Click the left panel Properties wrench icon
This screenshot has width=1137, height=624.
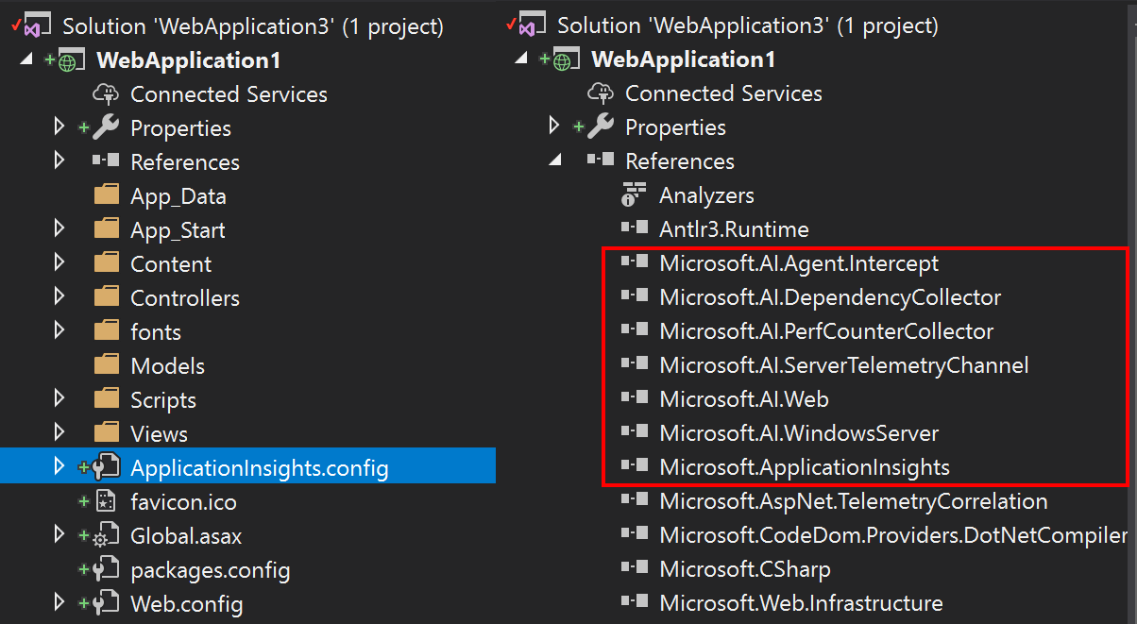click(106, 127)
